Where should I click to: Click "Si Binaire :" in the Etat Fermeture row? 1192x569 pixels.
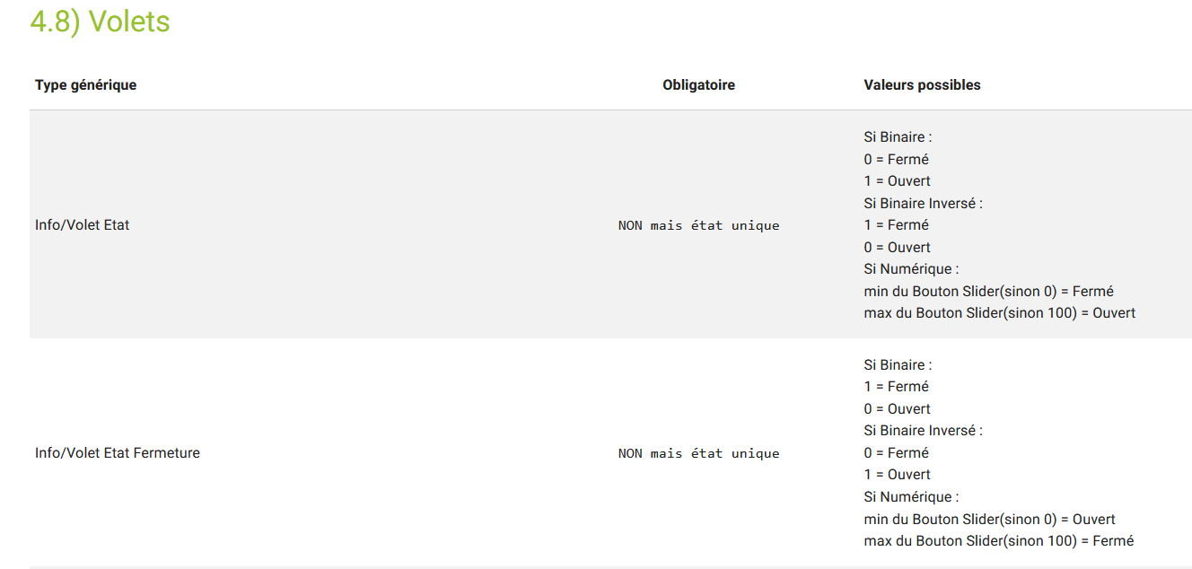(898, 365)
